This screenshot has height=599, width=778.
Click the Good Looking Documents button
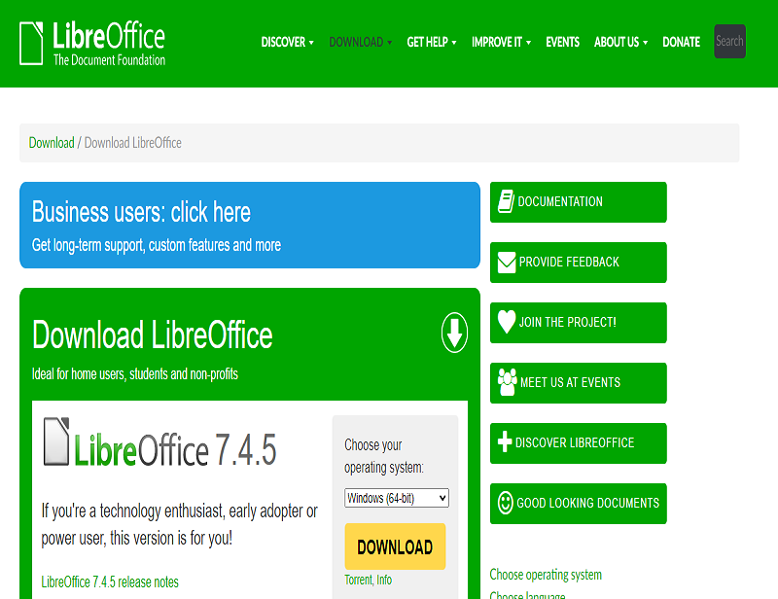pyautogui.click(x=578, y=504)
